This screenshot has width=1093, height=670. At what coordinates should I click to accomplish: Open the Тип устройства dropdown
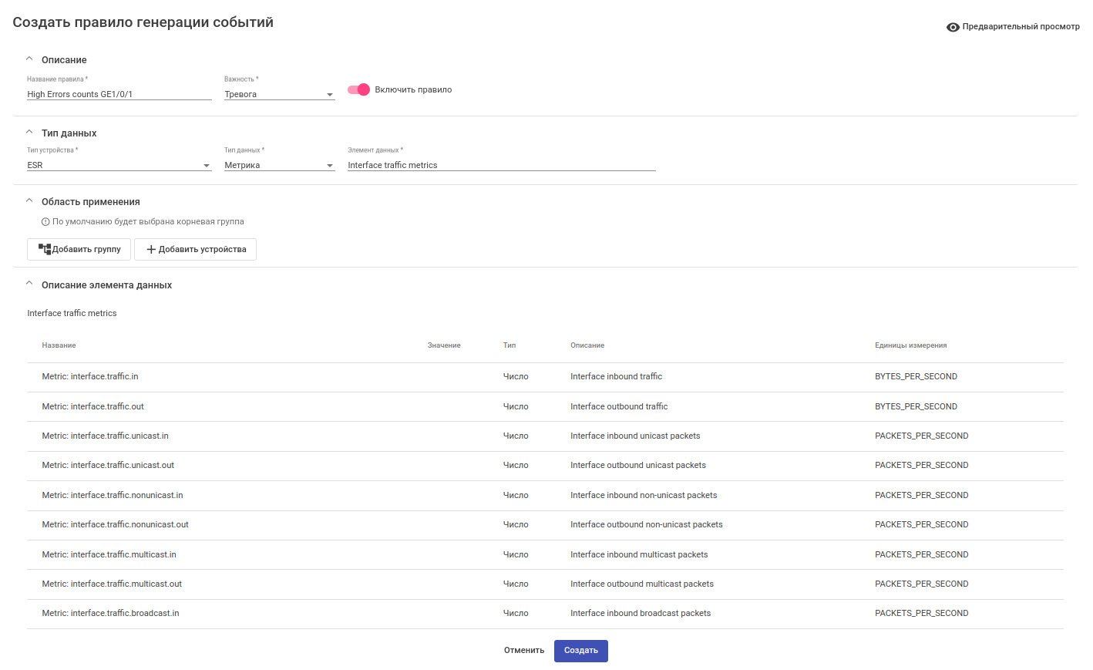(119, 165)
